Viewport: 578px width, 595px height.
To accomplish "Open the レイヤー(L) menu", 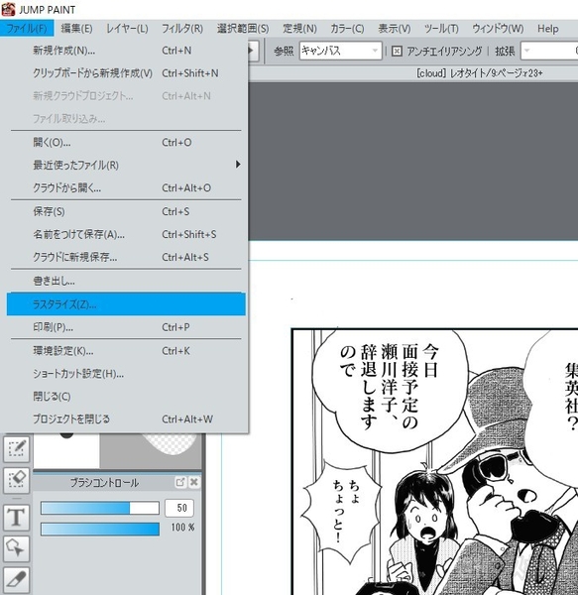I will [127, 29].
